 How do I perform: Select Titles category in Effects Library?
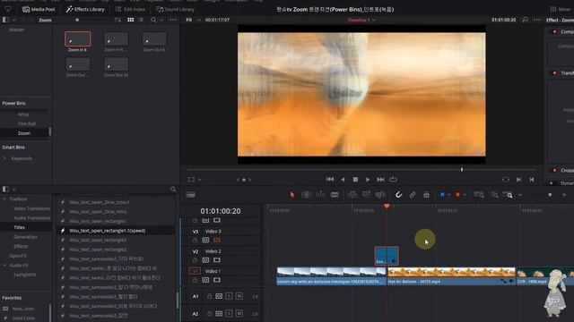[x=19, y=227]
